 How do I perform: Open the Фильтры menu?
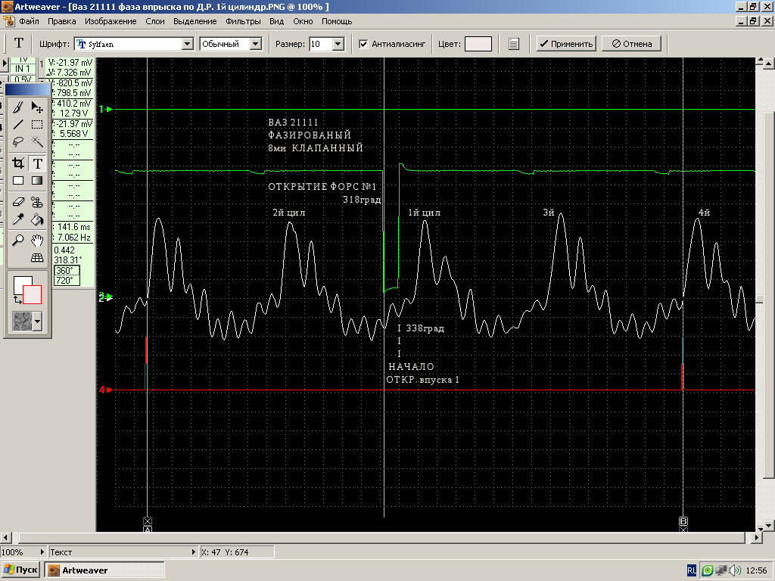click(x=243, y=21)
